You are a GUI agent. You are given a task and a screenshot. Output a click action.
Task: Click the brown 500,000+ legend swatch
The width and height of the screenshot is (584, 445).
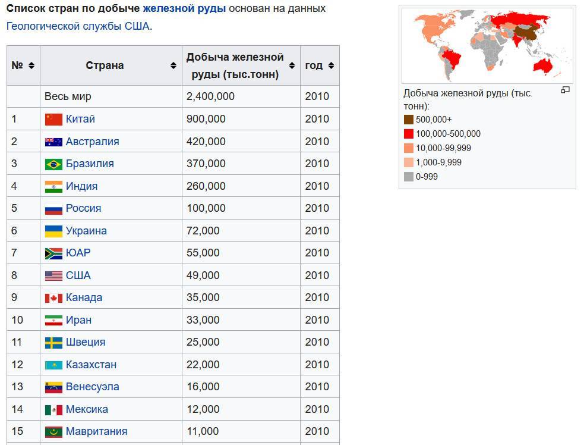(x=408, y=120)
